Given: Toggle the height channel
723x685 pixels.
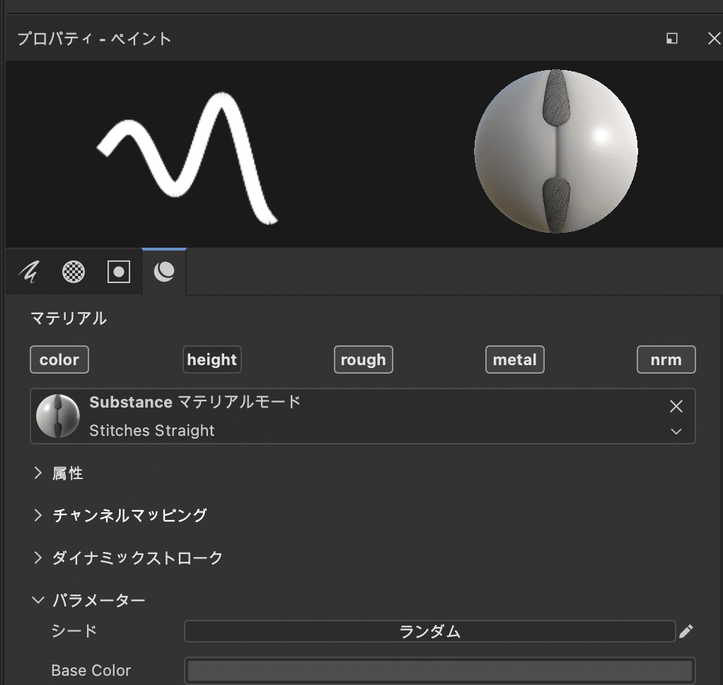Looking at the screenshot, I should pyautogui.click(x=212, y=359).
